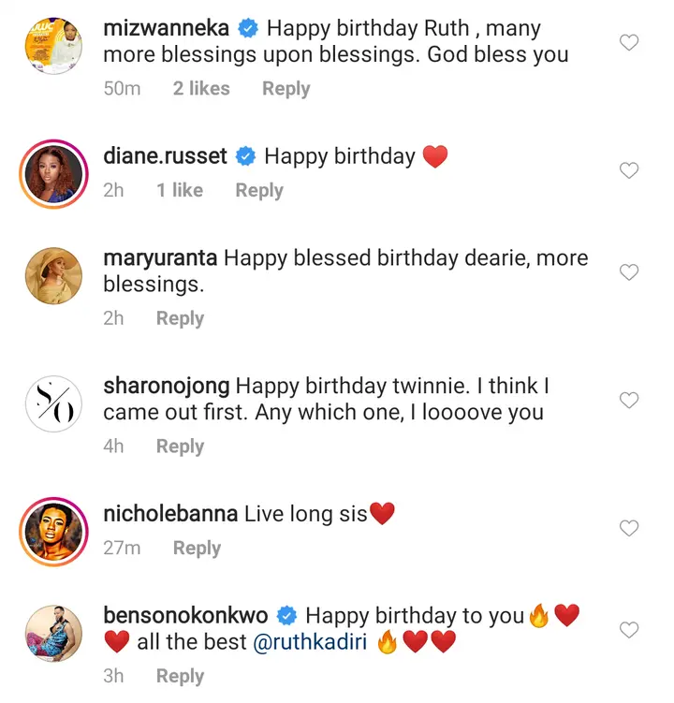Tap heart on maryuranta's comment
The image size is (674, 703).
coord(630,272)
